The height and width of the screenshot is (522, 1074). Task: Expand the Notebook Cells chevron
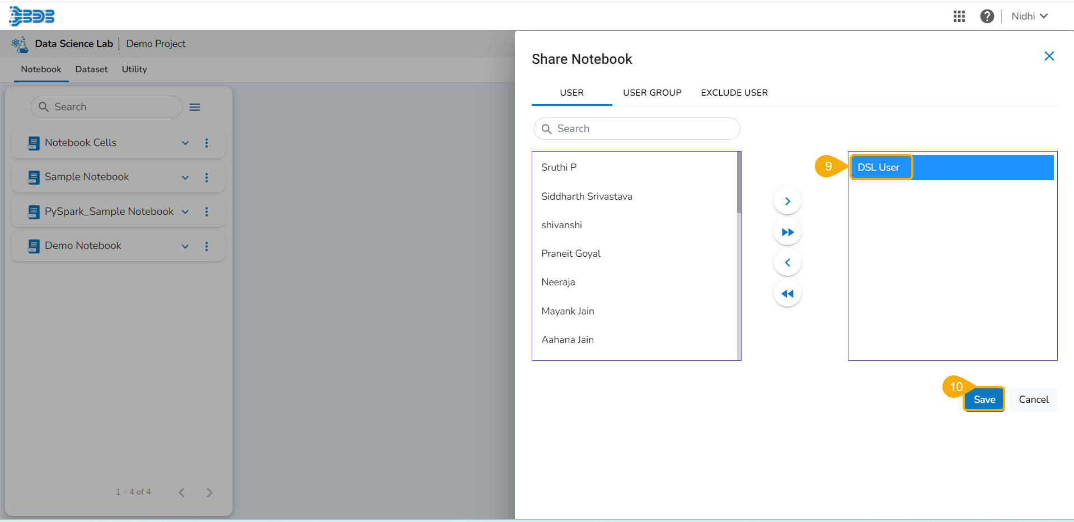185,143
